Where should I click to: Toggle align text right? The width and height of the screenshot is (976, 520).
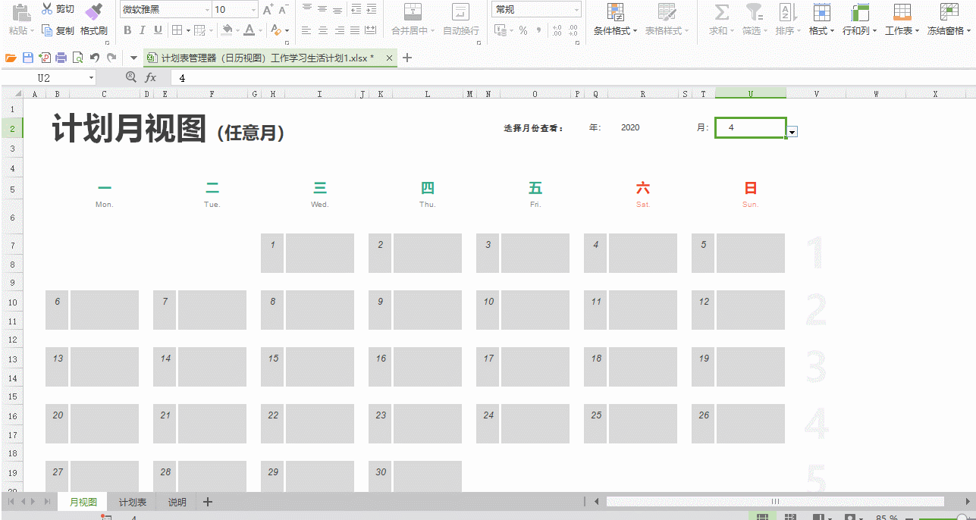tap(339, 30)
